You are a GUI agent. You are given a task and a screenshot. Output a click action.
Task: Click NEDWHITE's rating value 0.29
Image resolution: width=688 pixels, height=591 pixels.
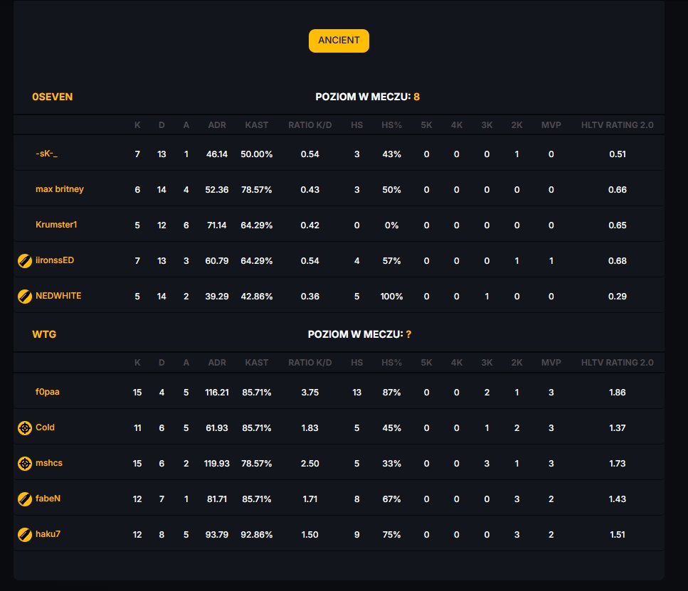click(618, 297)
